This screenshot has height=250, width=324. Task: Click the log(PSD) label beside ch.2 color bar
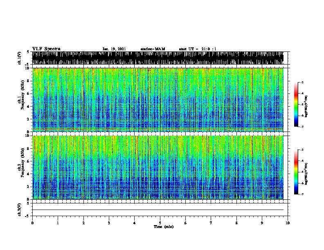coord(306,174)
